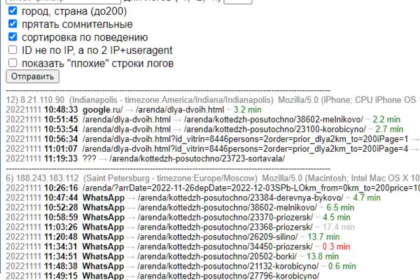Click "13.8 min" duration value

323,256
